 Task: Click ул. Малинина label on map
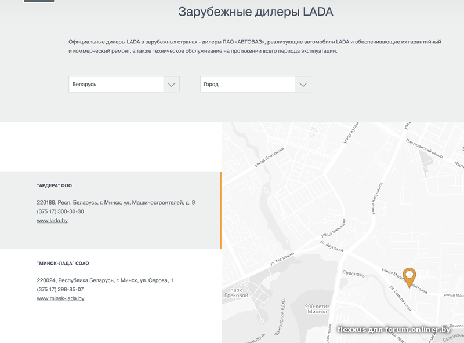282,259
